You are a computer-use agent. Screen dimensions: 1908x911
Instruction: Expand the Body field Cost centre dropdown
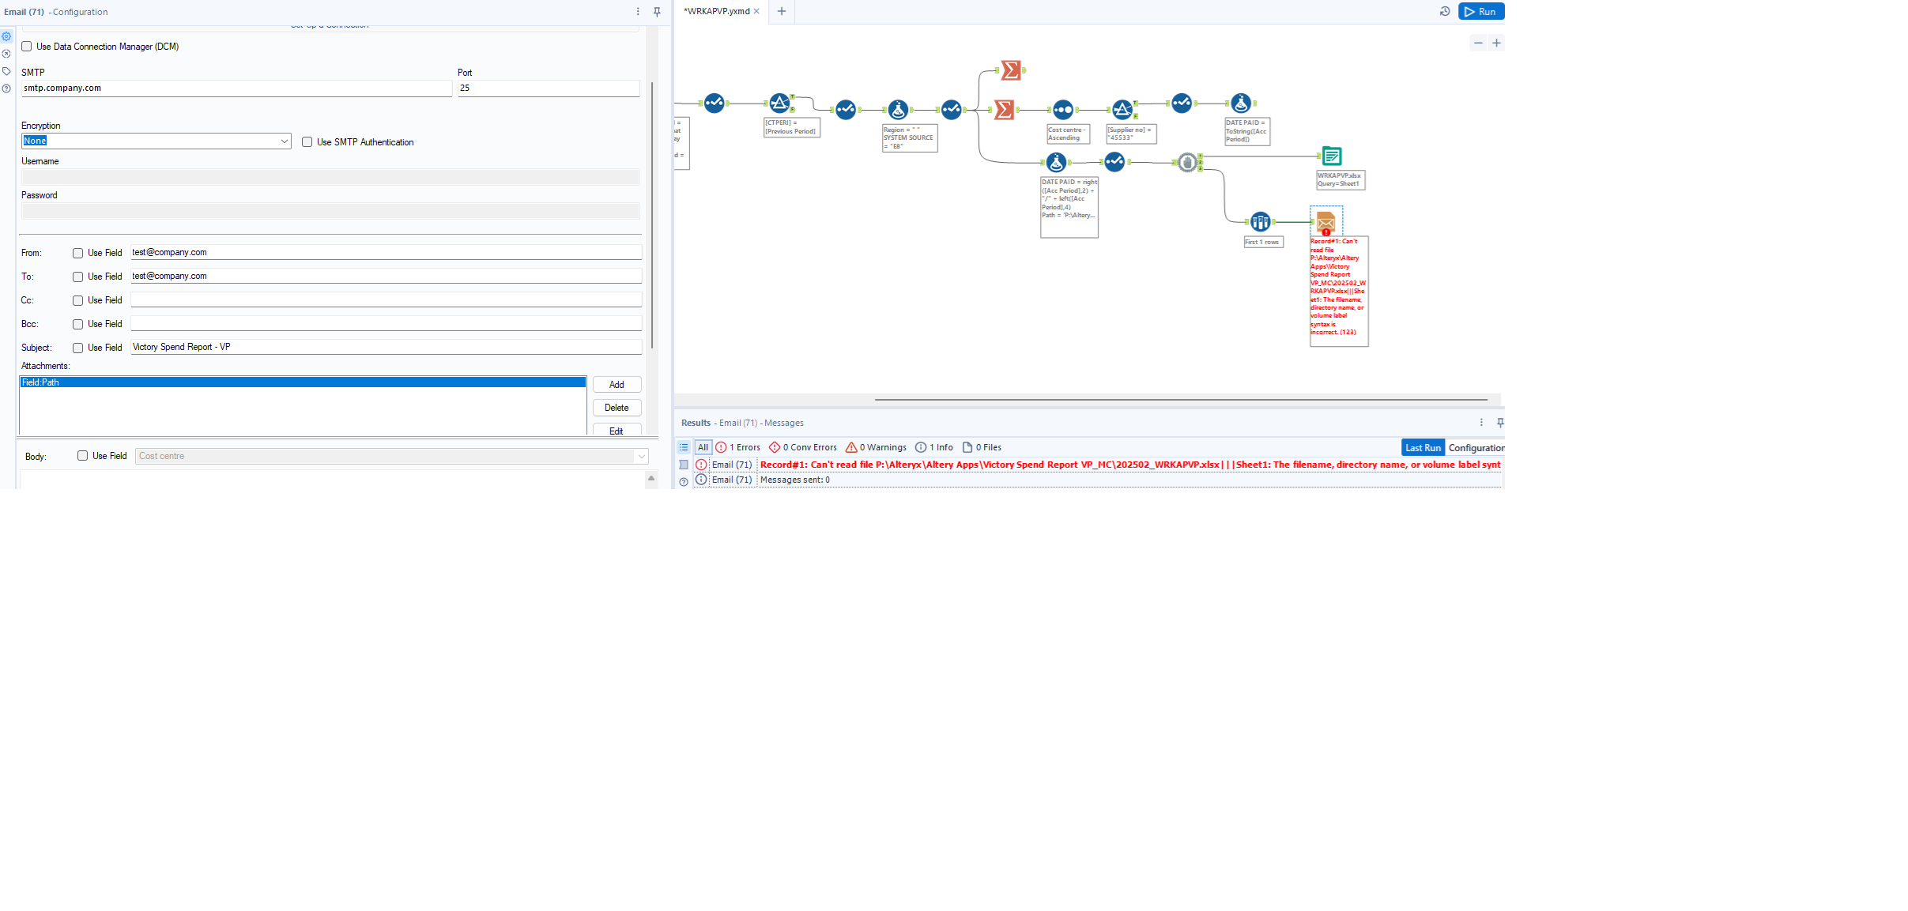[x=641, y=456]
